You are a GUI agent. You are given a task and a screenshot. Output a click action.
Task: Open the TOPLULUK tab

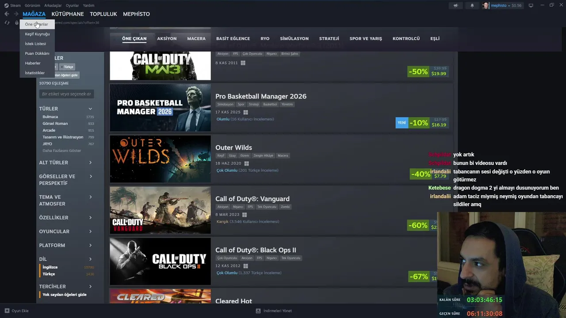pyautogui.click(x=103, y=14)
